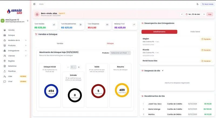The width and height of the screenshot is (216, 118).
Task: Click the Balanço Final trend icon
Action: coord(134,25)
